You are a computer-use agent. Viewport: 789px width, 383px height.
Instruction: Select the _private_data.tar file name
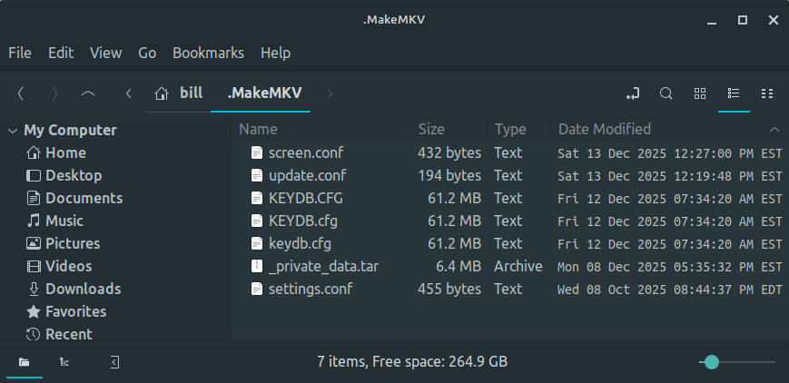tap(323, 266)
